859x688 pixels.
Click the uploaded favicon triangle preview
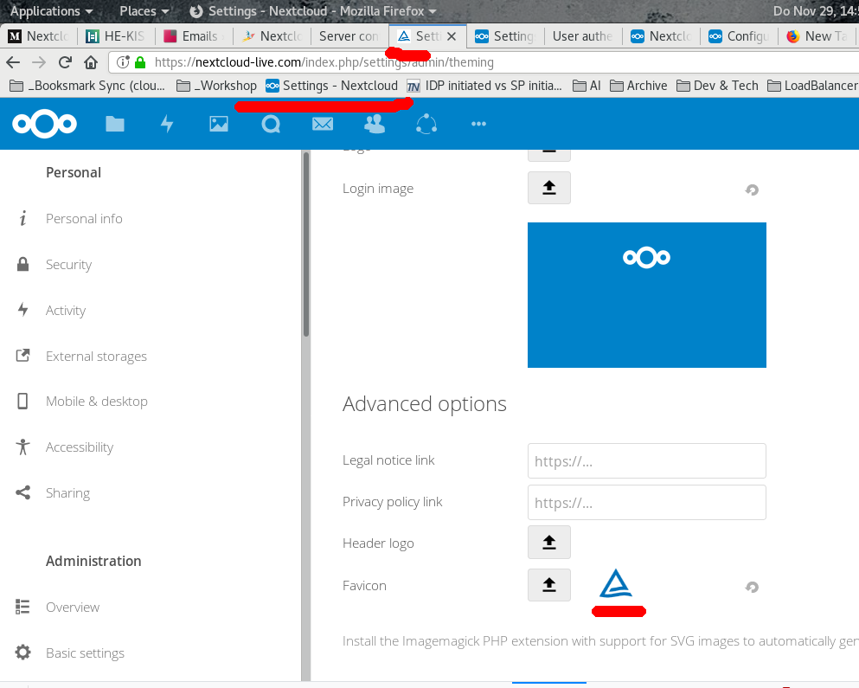point(616,583)
